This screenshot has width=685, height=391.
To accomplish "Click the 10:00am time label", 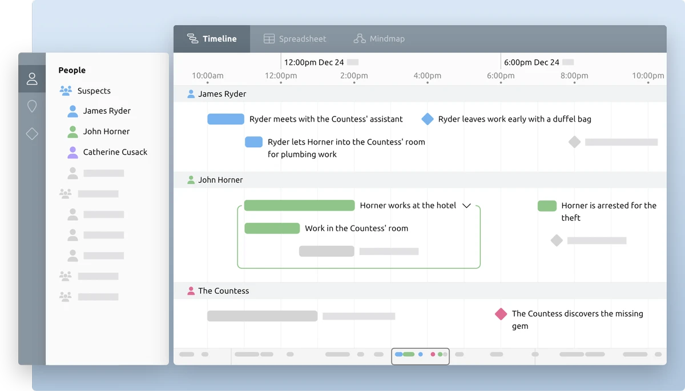I will click(208, 75).
